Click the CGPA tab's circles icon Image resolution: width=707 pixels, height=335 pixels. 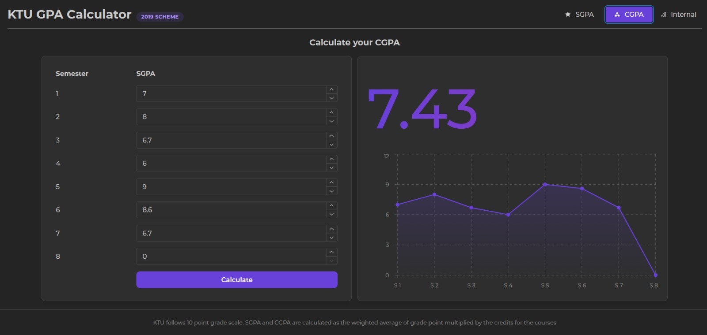pos(617,15)
